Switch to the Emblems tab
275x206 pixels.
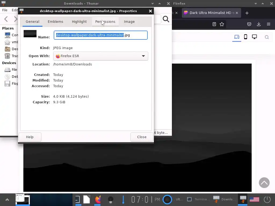point(55,21)
